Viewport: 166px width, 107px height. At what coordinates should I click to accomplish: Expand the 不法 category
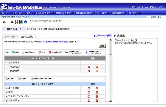6,92
